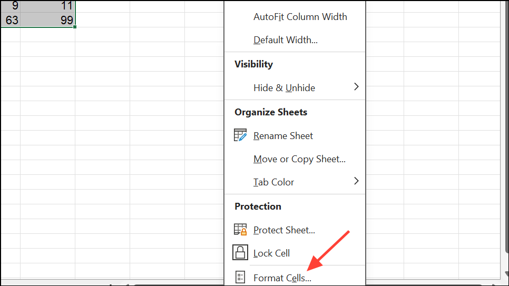Image resolution: width=509 pixels, height=286 pixels.
Task: Click the boxed padlock icon
Action: [x=240, y=253]
